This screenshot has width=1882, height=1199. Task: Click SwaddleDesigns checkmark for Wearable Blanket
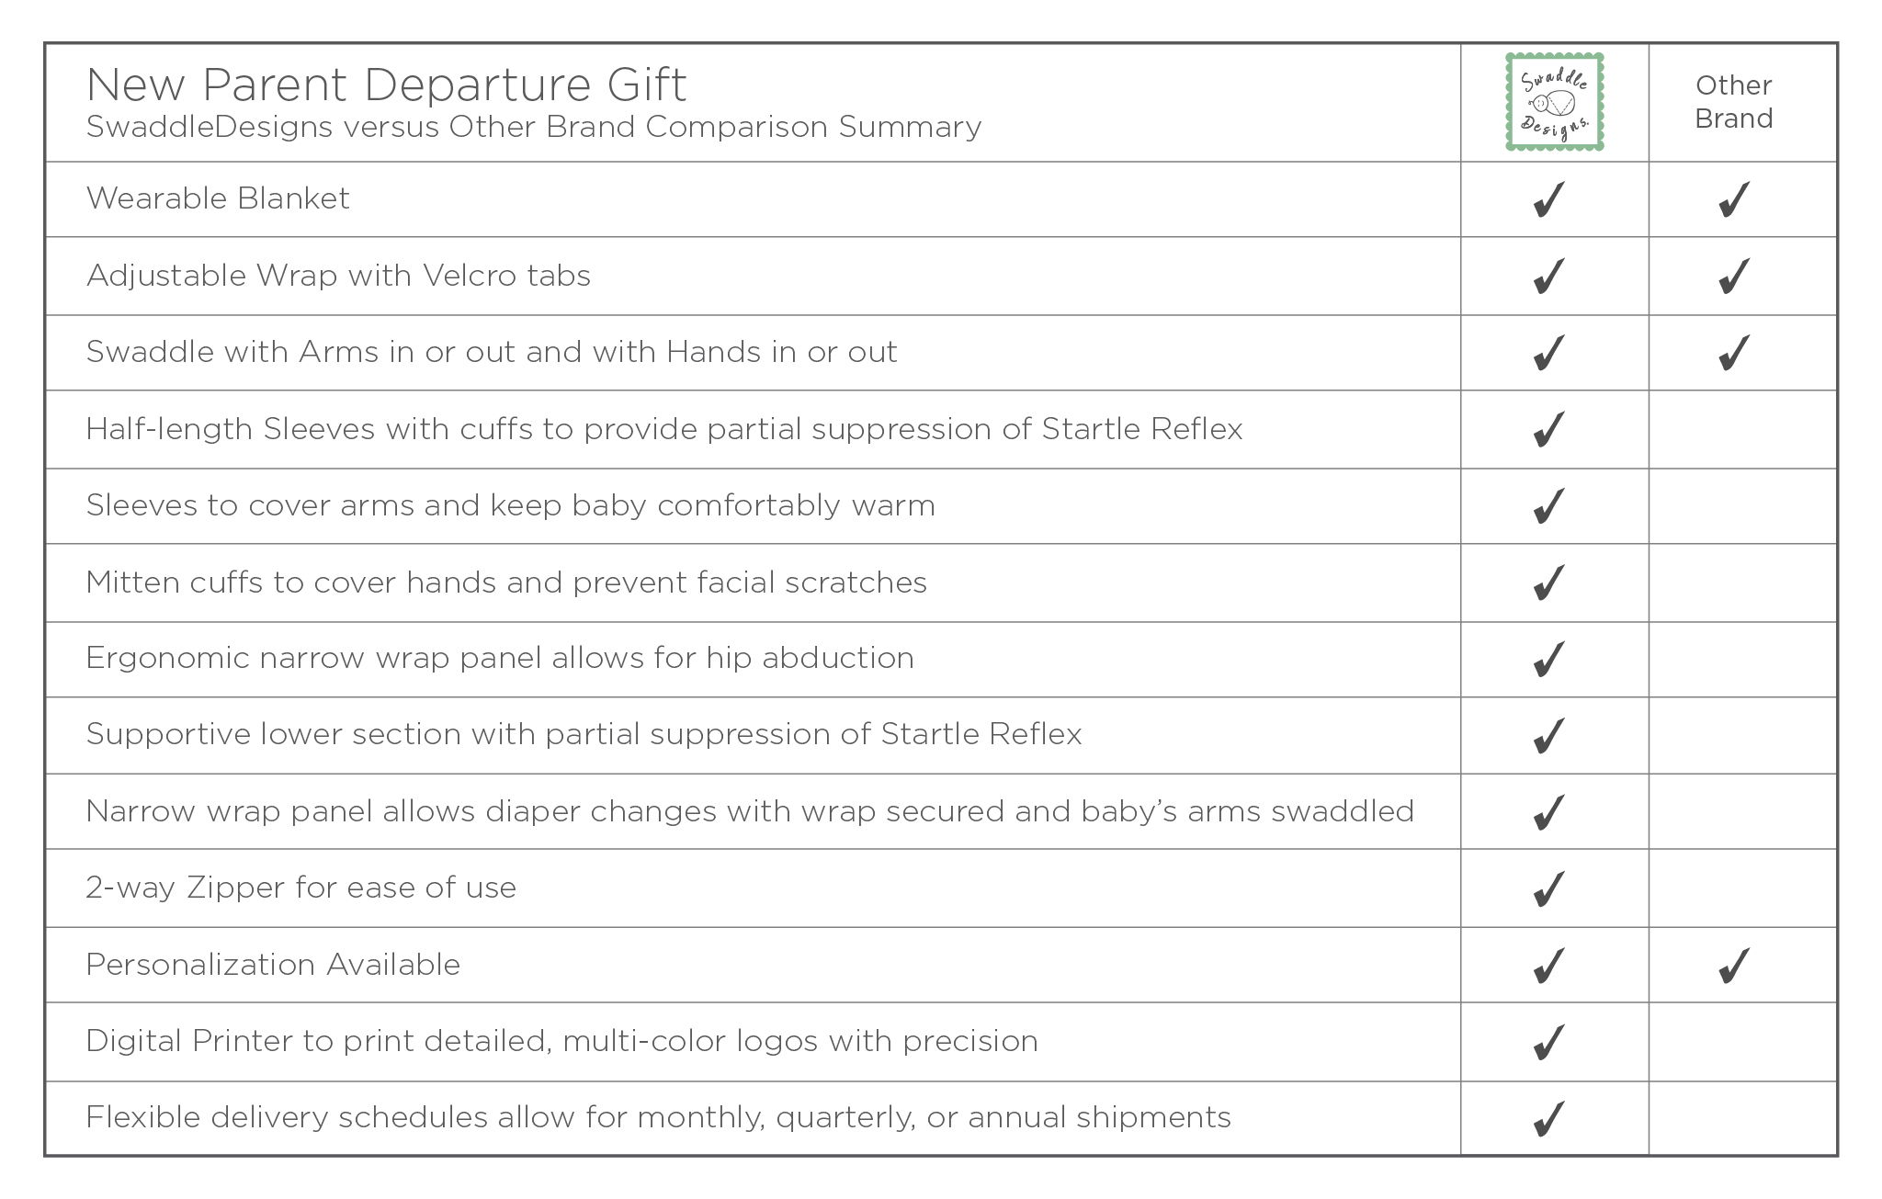click(x=1549, y=199)
